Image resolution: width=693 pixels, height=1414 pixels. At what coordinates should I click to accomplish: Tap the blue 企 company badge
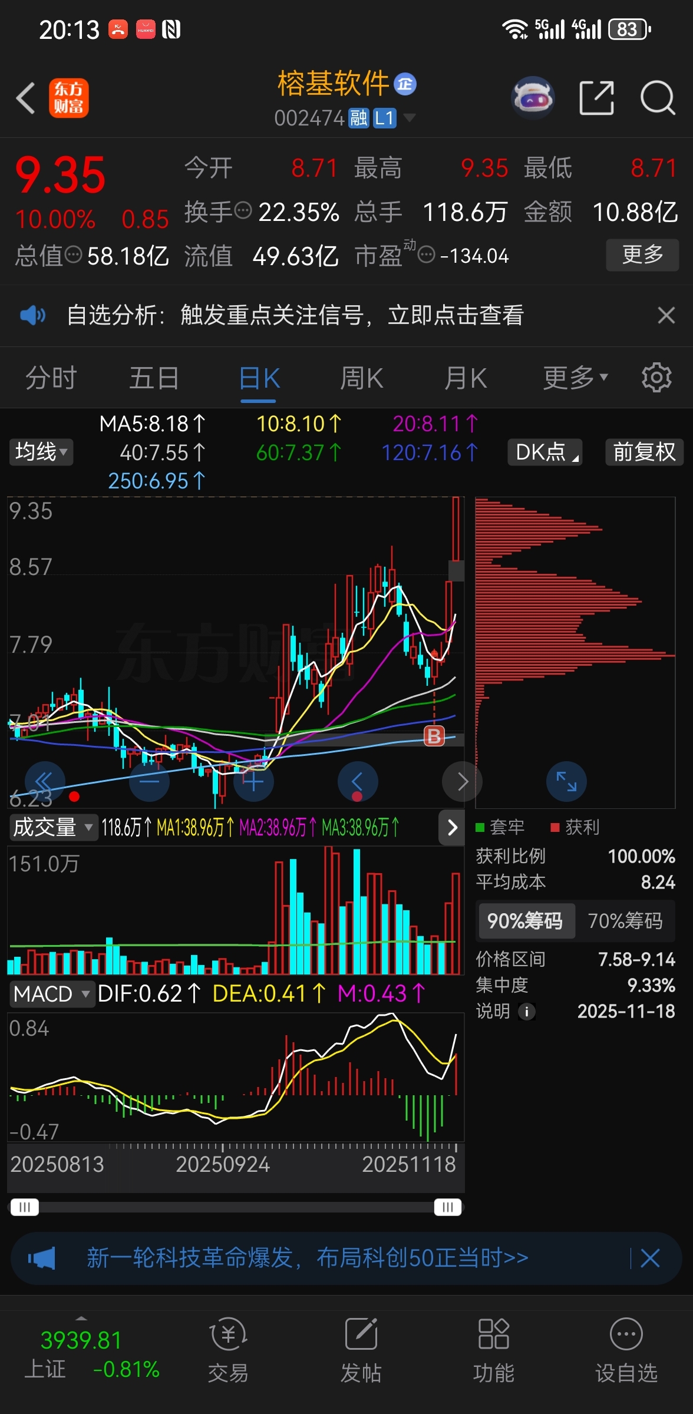pos(405,84)
